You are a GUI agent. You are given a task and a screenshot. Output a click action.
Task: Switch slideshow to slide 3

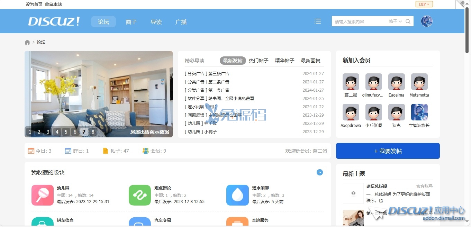(48, 132)
